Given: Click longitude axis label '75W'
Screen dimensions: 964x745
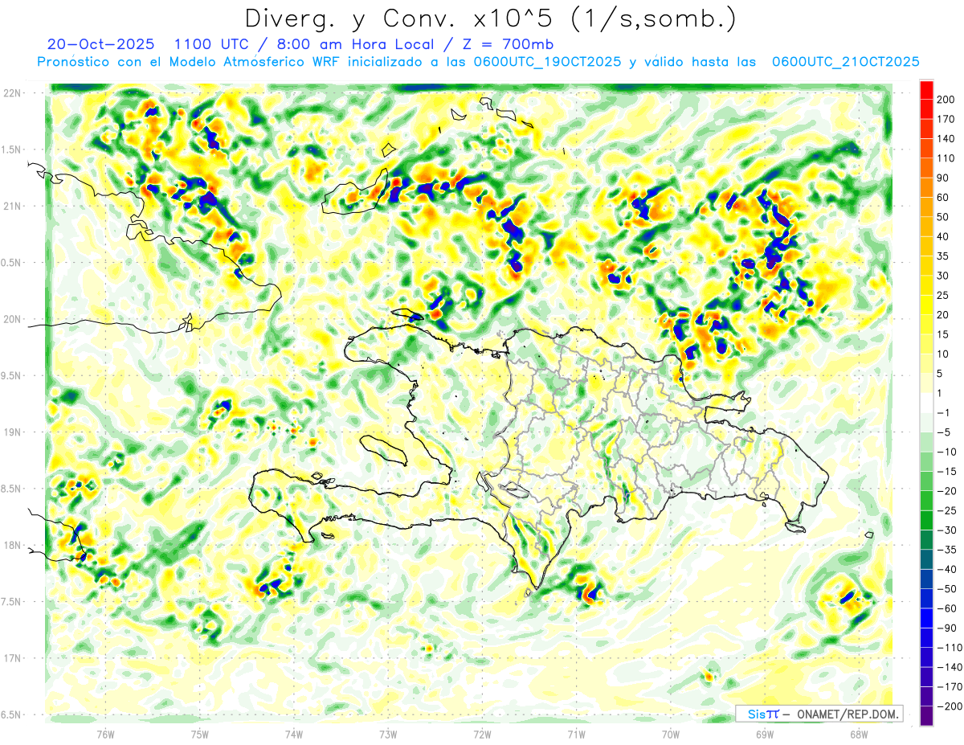Looking at the screenshot, I should point(200,734).
